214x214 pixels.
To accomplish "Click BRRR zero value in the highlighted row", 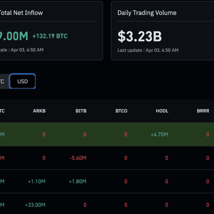I will point(207,134).
